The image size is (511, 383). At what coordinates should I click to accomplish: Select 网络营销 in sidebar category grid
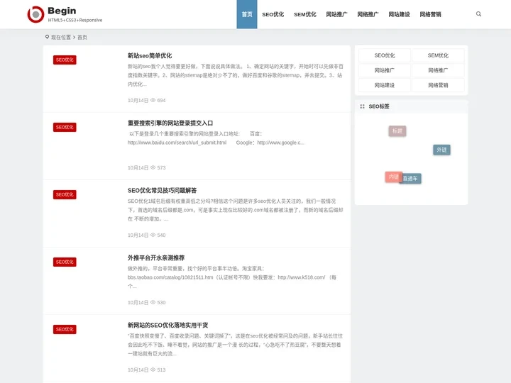(438, 85)
